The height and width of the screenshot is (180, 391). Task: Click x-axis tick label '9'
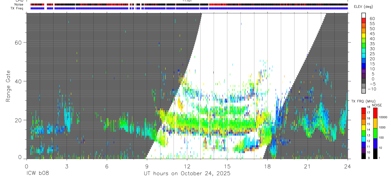click(147, 166)
